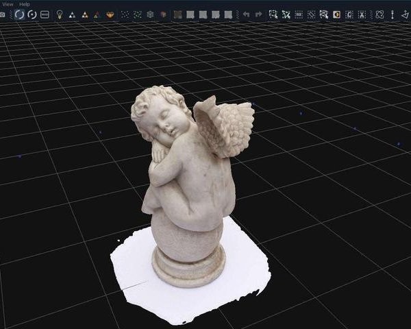411x329 pixels.
Task: Click the Undo arrow
Action: pyautogui.click(x=246, y=14)
